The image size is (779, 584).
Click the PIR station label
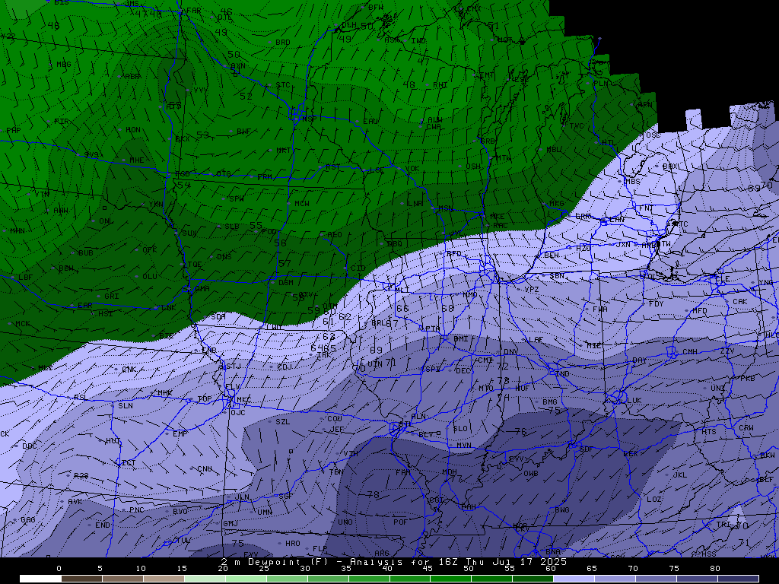(x=62, y=122)
